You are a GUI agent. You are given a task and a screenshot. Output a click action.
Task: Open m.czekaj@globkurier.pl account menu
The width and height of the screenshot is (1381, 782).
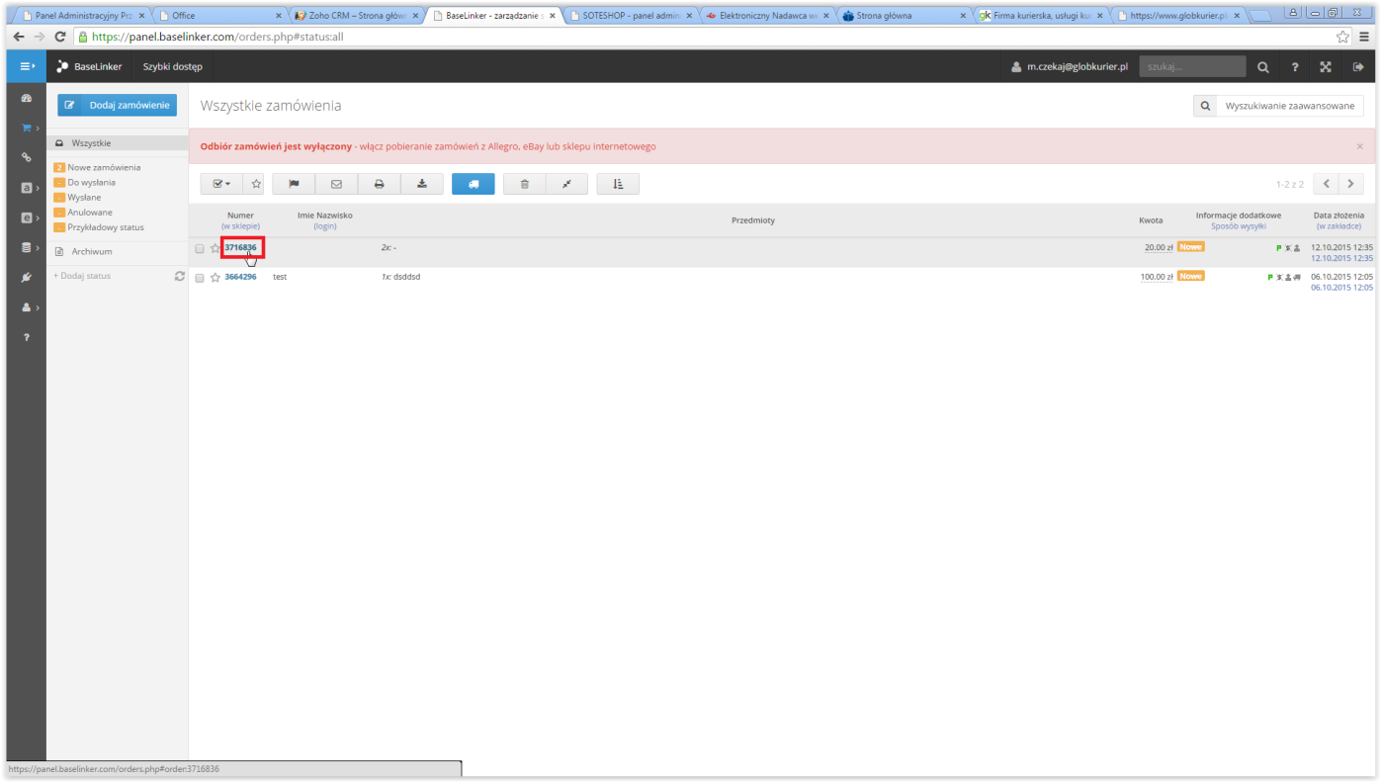[x=1069, y=67]
